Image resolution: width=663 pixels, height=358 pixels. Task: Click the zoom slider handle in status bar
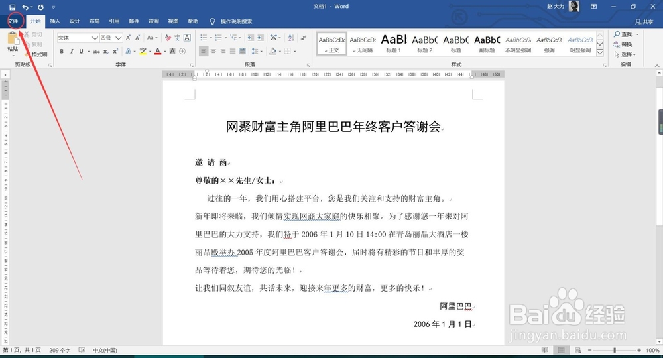click(x=615, y=351)
